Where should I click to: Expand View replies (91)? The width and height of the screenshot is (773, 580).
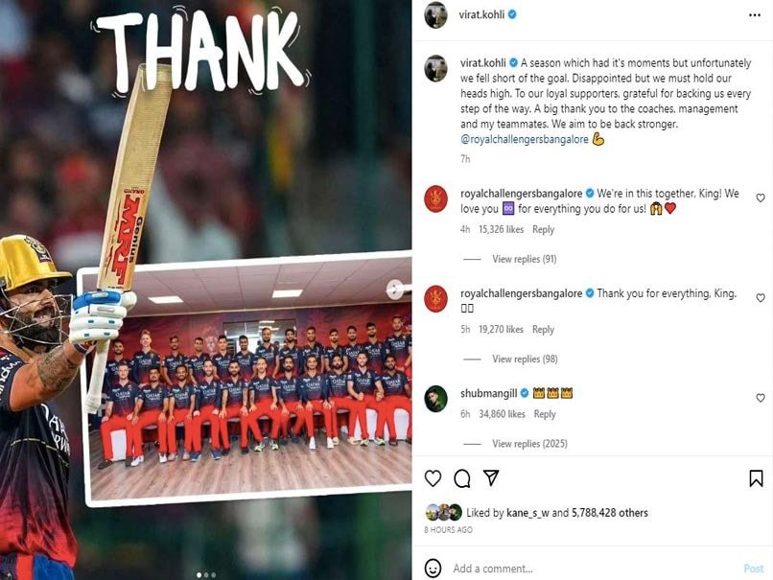coord(524,259)
